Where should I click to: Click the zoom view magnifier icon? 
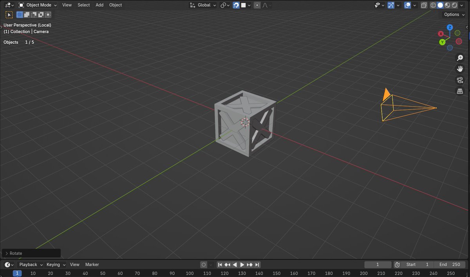pos(460,58)
